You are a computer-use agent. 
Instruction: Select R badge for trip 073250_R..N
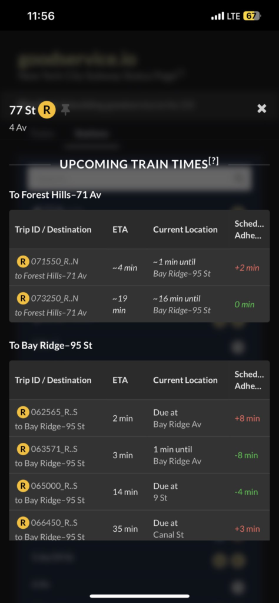(23, 299)
